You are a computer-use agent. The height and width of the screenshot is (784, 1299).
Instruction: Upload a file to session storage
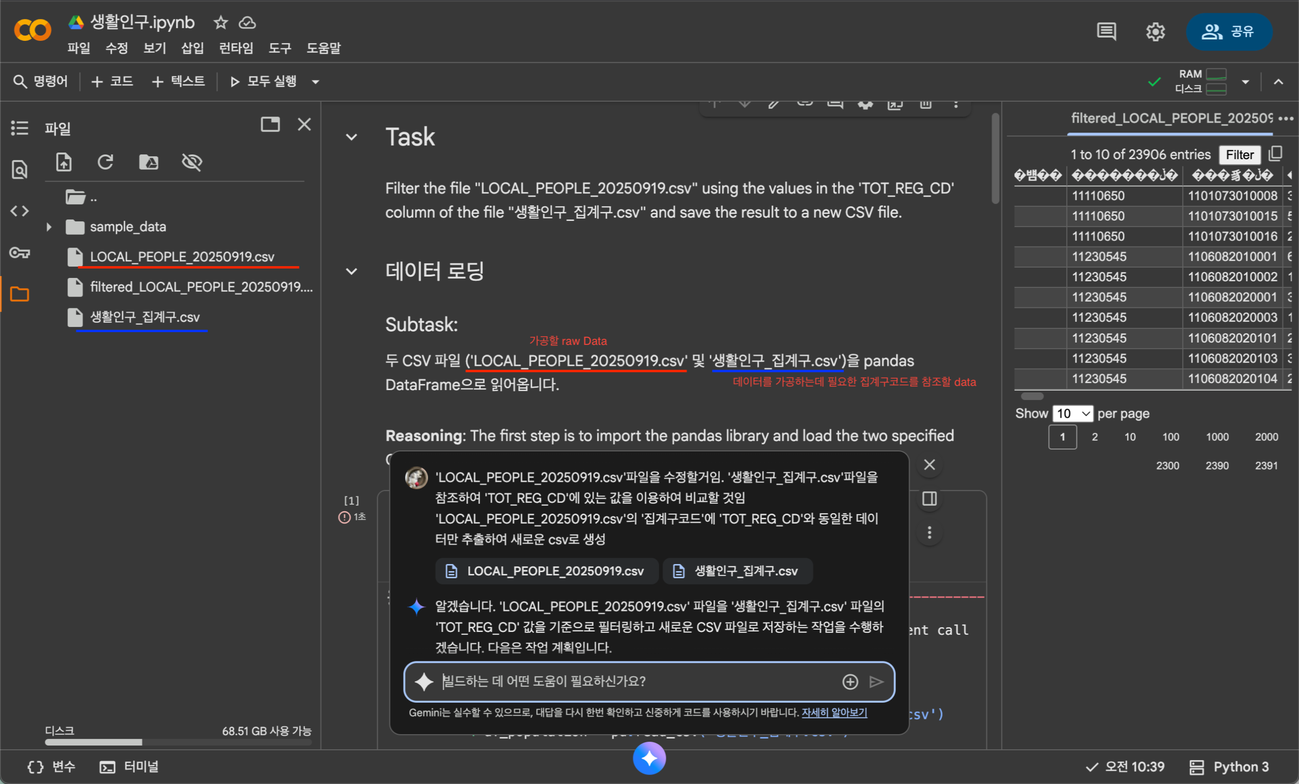pos(64,163)
